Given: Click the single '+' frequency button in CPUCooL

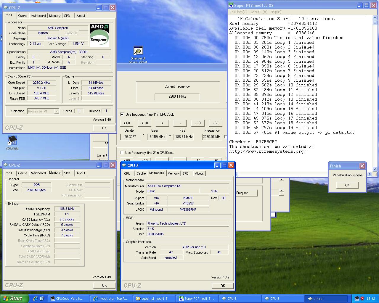Looking at the screenshot, I should (x=162, y=123).
